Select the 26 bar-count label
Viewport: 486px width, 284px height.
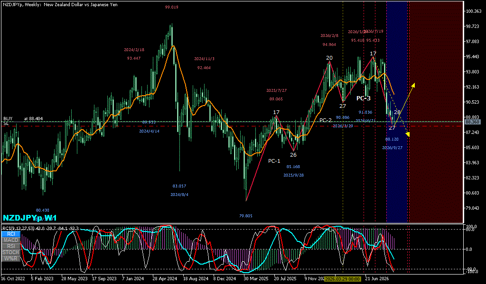(293, 155)
